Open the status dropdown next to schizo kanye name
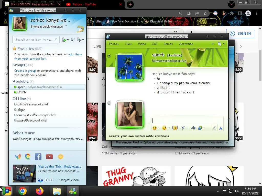The height and width of the screenshot is (196, 262). [x=74, y=20]
